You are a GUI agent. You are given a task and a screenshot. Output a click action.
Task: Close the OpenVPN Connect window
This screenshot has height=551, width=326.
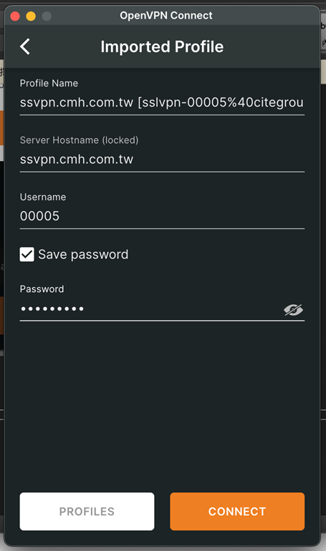(x=15, y=16)
